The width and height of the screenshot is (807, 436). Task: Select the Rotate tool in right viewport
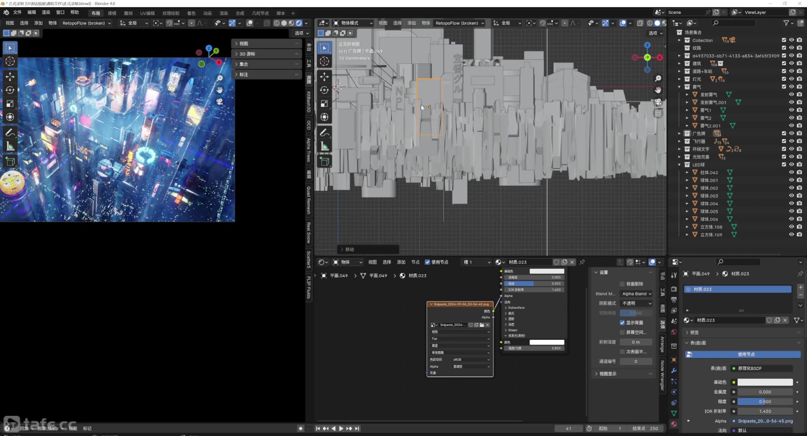pyautogui.click(x=324, y=90)
